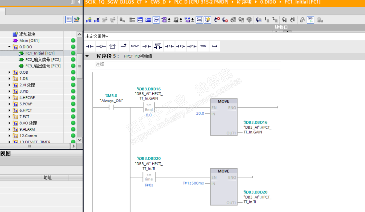Expand the 6.HPCT folder
The width and height of the screenshot is (365, 212).
tap(9, 111)
